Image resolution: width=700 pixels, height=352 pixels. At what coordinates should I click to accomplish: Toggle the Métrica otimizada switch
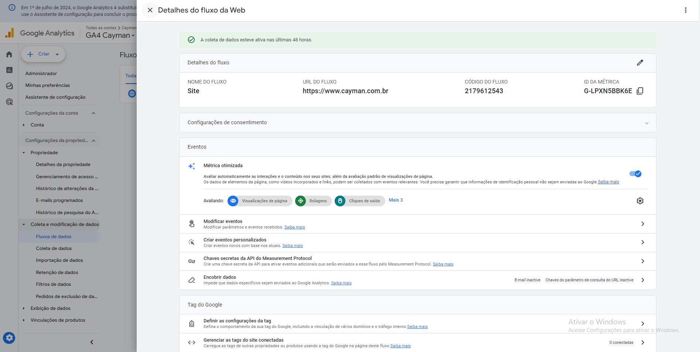(x=635, y=174)
